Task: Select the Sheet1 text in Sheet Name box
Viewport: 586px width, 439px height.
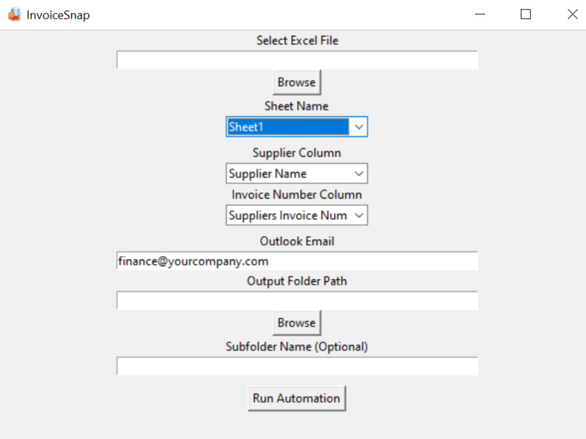Action: point(246,127)
